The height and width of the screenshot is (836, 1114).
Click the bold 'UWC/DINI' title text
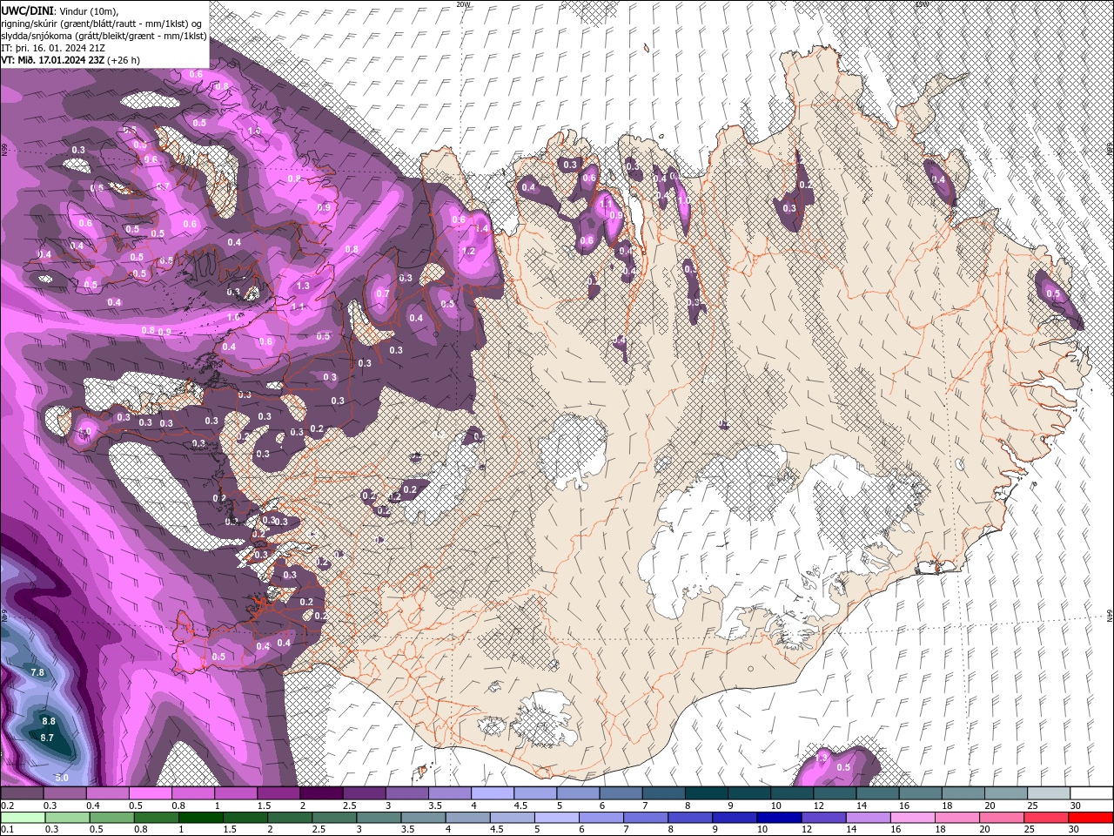(28, 10)
